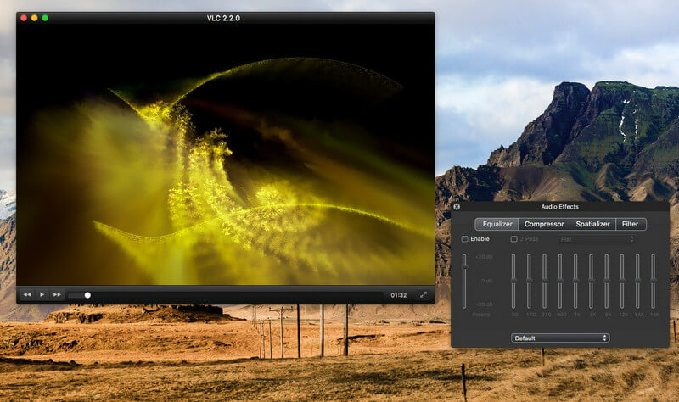Enable the equalizer checkbox
This screenshot has width=679, height=402.
tap(464, 239)
